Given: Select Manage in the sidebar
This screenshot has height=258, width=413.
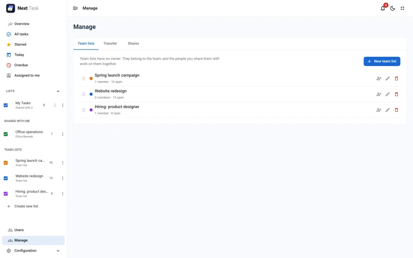Looking at the screenshot, I should [x=33, y=241].
